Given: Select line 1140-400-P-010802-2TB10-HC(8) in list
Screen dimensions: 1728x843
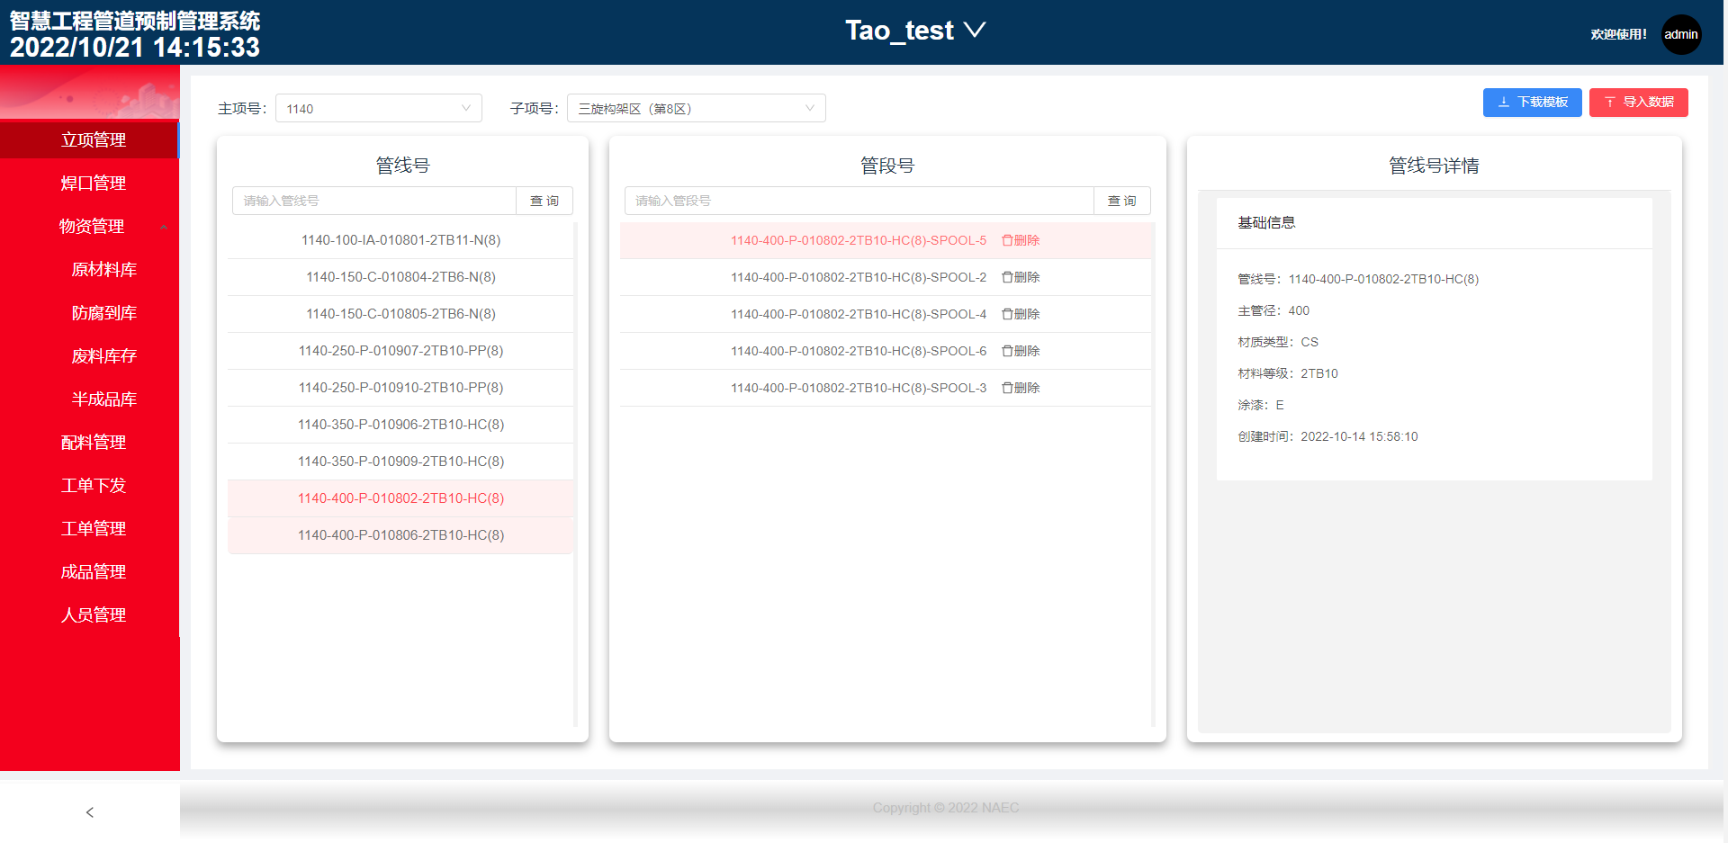Looking at the screenshot, I should [x=400, y=498].
